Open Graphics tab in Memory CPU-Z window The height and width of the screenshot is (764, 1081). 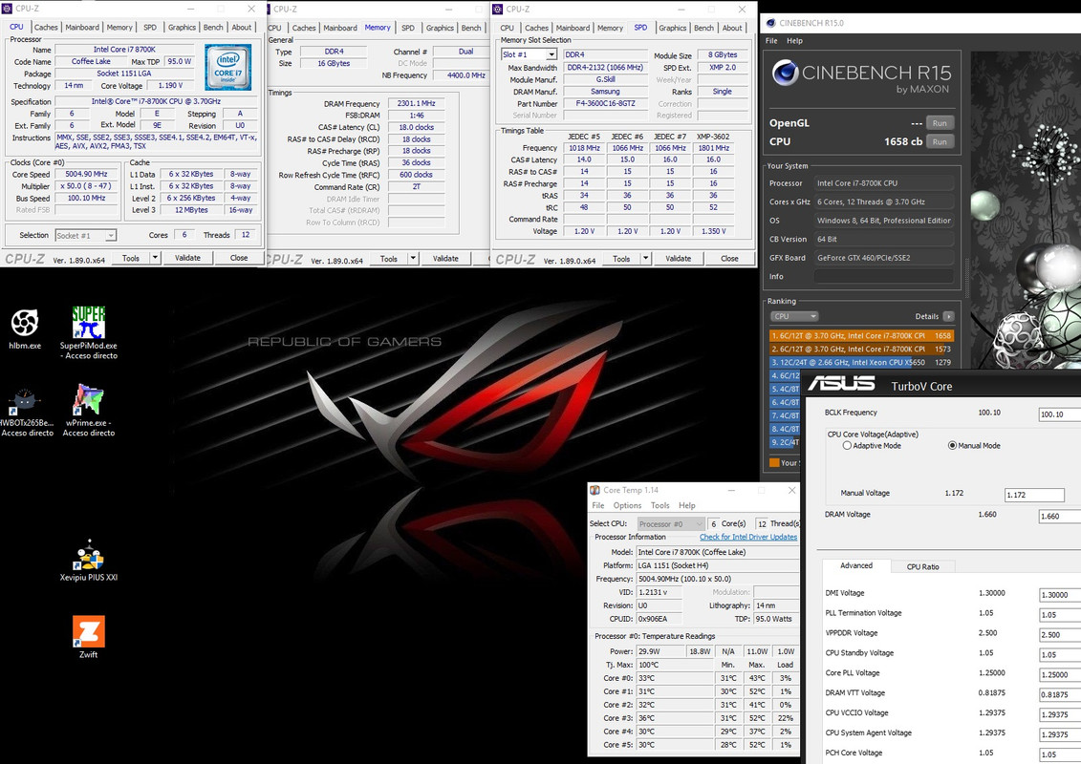(440, 29)
